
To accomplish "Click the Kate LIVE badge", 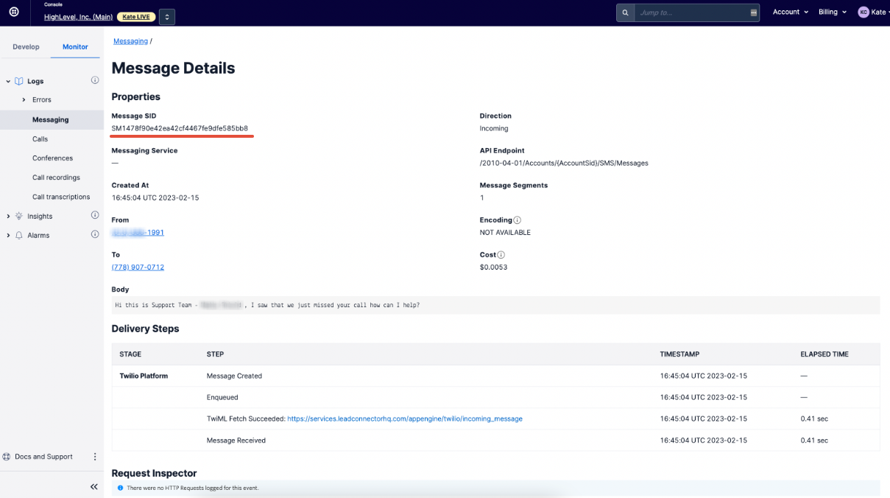I will tap(135, 17).
